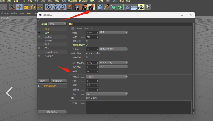Image resolution: width=213 pixels, height=121 pixels.
Task: Add a light via bulb icon
Action: click(x=147, y=7)
